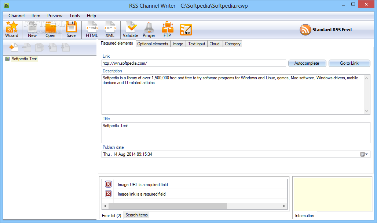Switch to the Category tab
Image resolution: width=377 pixels, height=223 pixels.
tap(233, 44)
